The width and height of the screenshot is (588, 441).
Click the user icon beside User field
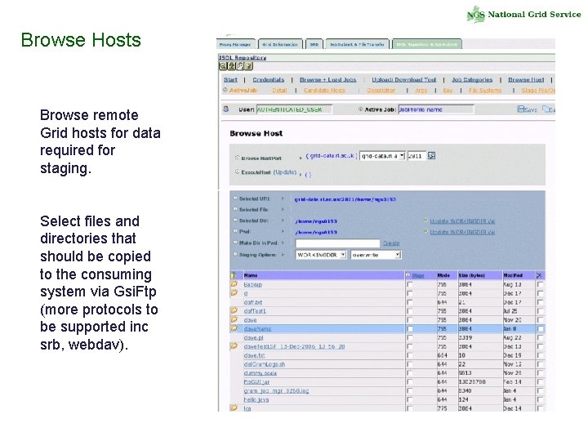coord(226,109)
